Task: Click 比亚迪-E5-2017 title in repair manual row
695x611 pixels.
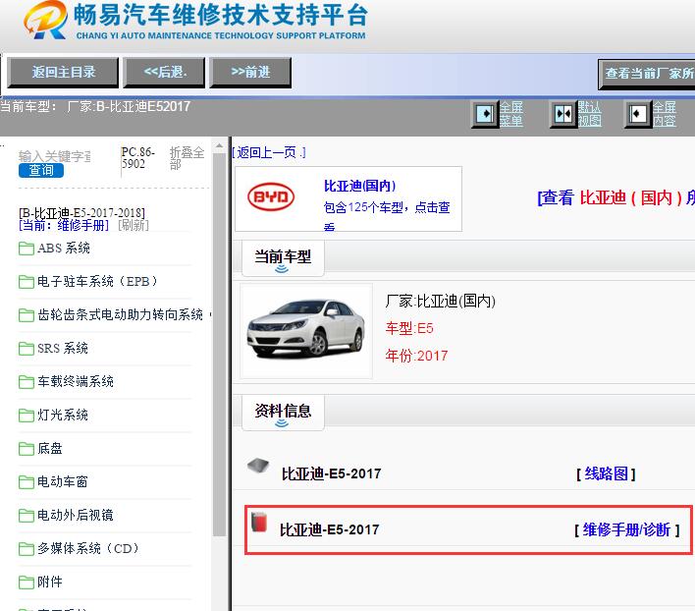Action: (329, 529)
